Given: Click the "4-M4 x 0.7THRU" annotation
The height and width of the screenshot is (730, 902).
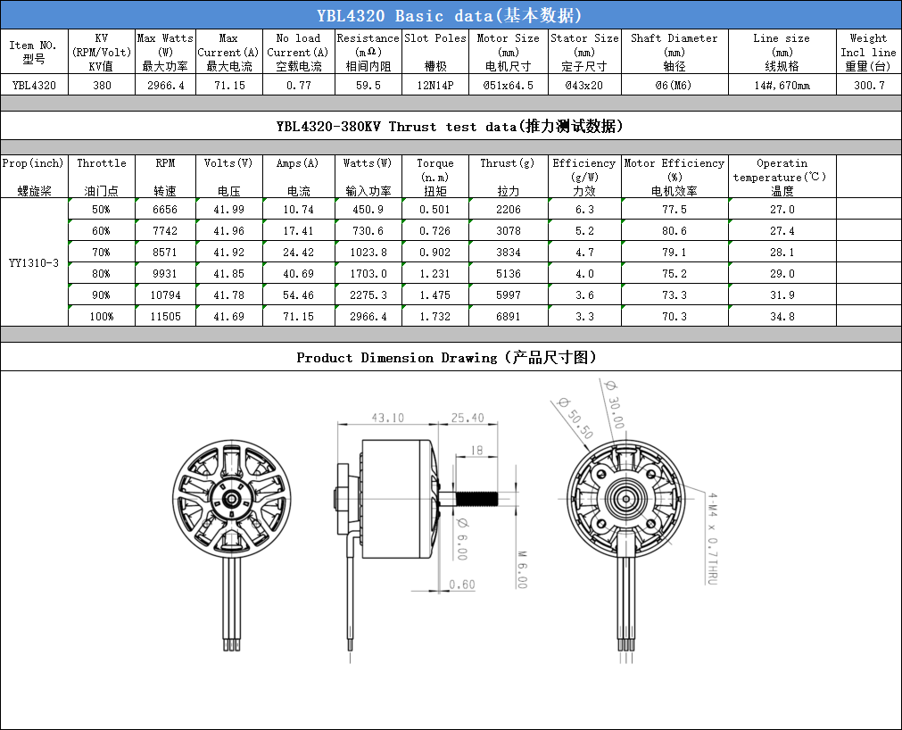Looking at the screenshot, I should click(713, 538).
